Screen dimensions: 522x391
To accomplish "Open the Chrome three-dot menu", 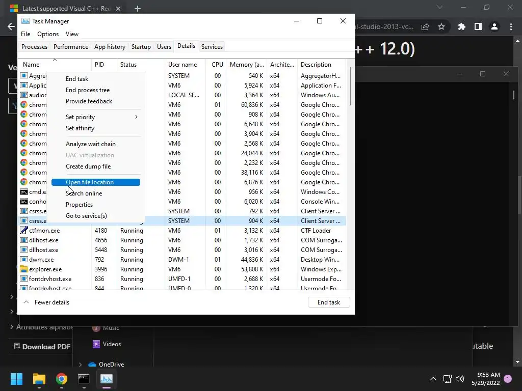I will tap(511, 26).
